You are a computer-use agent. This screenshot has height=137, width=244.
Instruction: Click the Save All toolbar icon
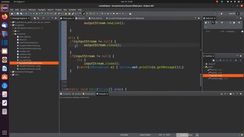pos(21,14)
